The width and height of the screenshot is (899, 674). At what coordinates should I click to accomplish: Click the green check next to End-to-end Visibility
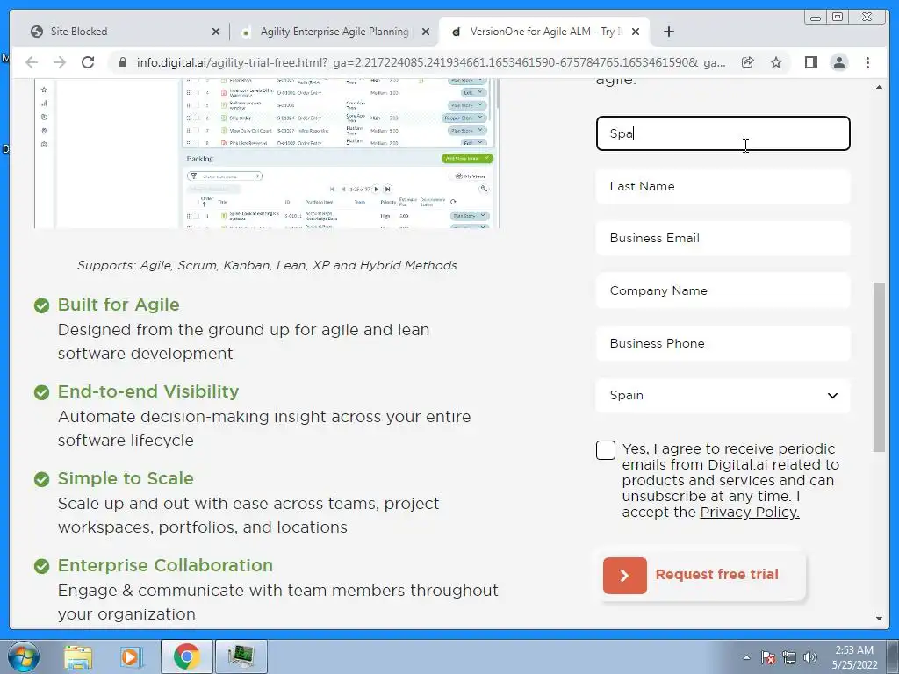coord(41,392)
